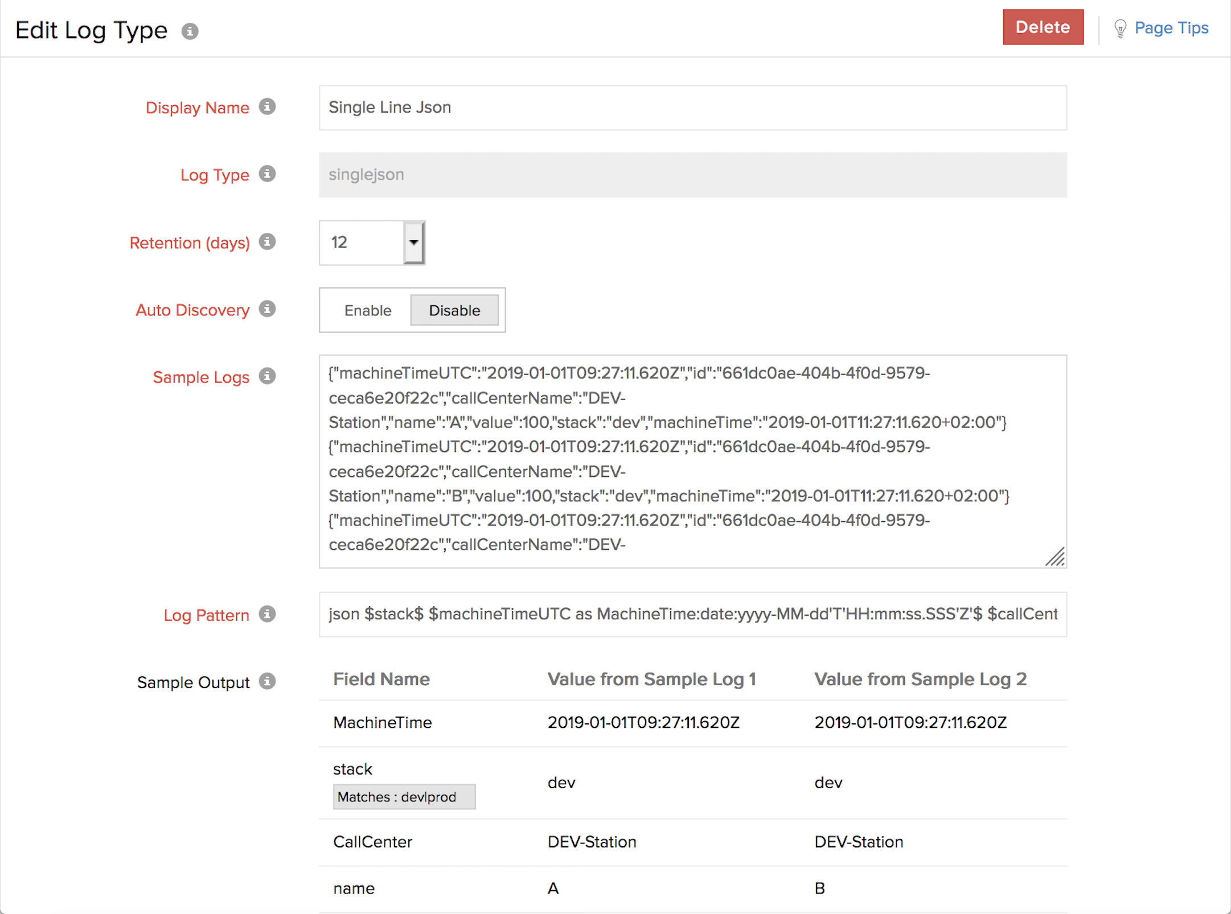Click into the Log Pattern field

point(692,614)
